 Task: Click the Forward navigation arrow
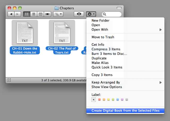coord(18,14)
